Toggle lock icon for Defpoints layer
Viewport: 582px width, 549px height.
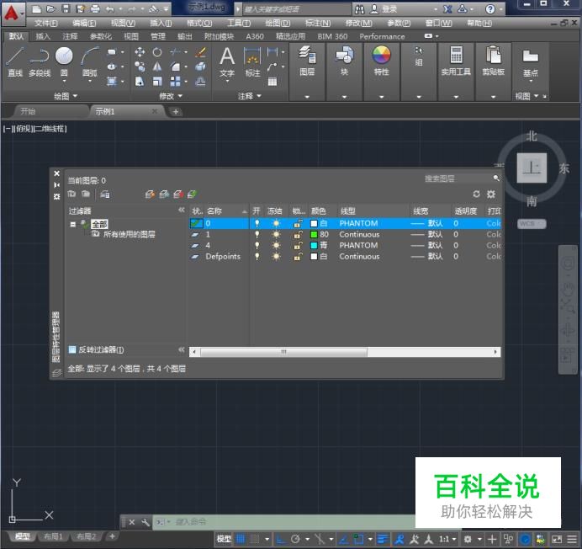[298, 257]
